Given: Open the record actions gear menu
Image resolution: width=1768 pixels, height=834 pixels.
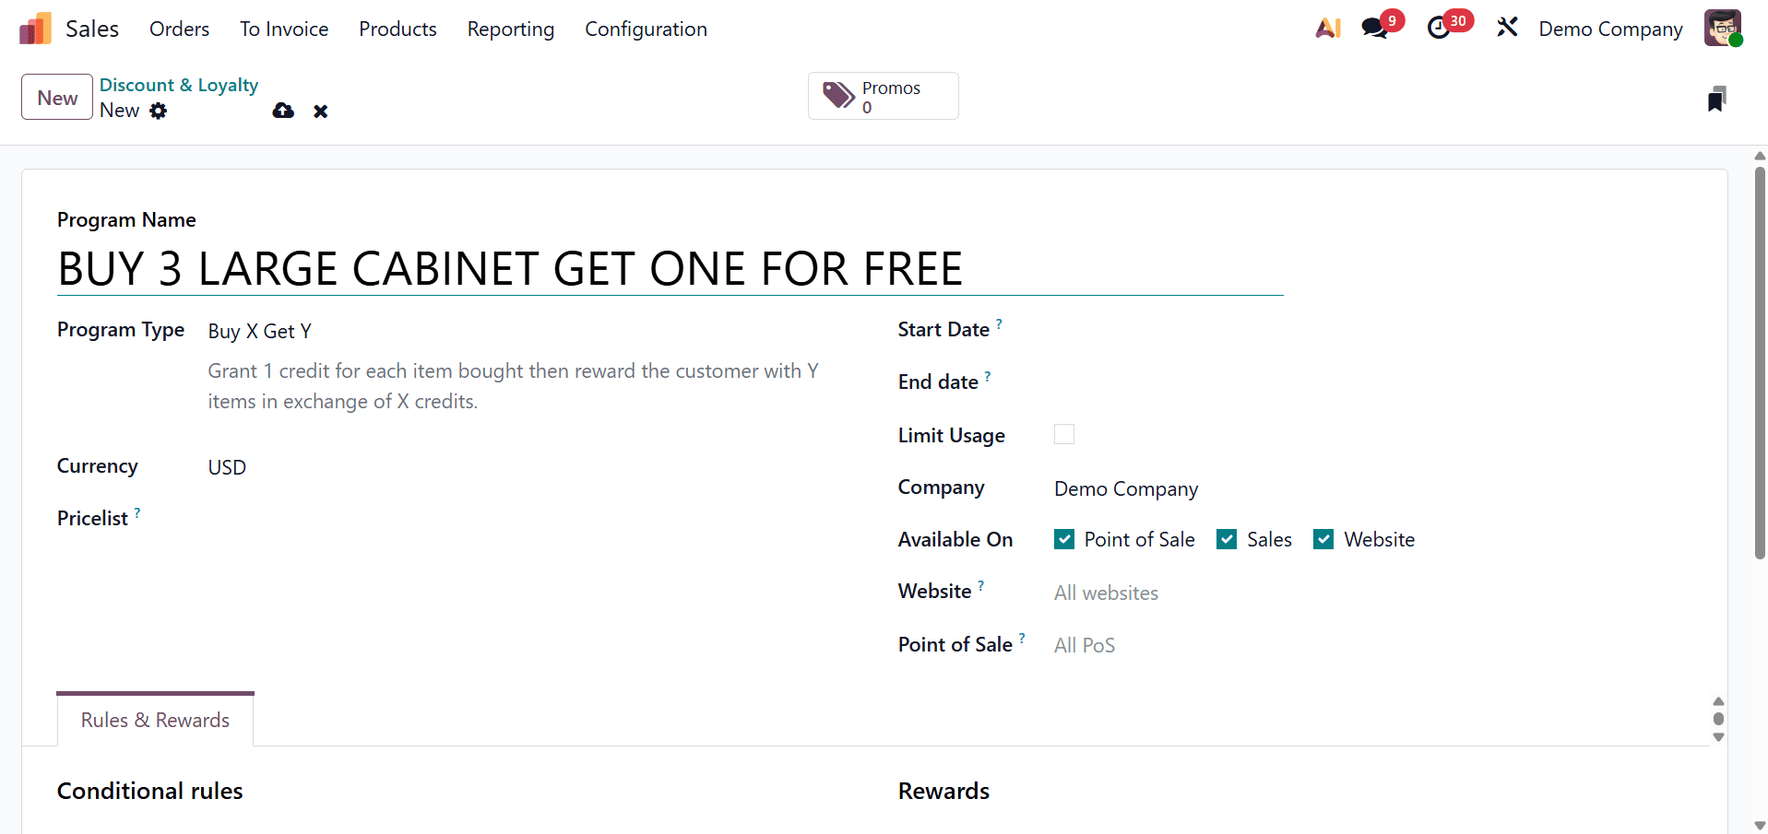Looking at the screenshot, I should pyautogui.click(x=159, y=111).
